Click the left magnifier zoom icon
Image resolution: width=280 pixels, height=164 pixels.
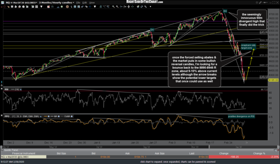(x=113, y=7)
